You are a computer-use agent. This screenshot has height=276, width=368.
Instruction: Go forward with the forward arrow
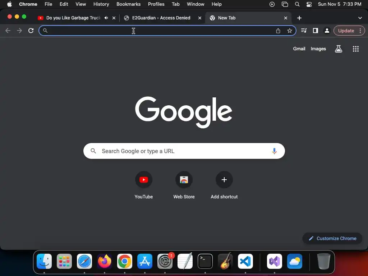click(x=19, y=31)
